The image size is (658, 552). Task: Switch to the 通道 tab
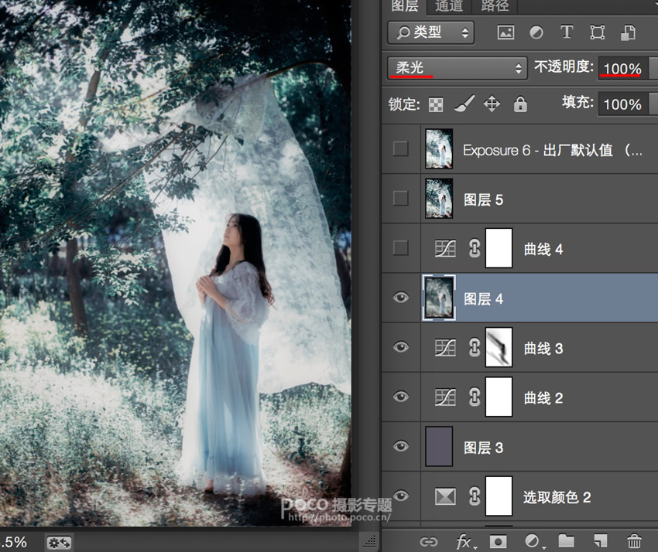(449, 6)
